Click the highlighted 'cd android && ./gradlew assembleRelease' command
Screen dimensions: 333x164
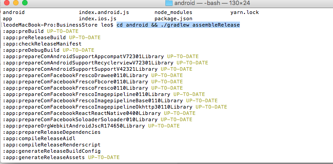[x=178, y=25]
